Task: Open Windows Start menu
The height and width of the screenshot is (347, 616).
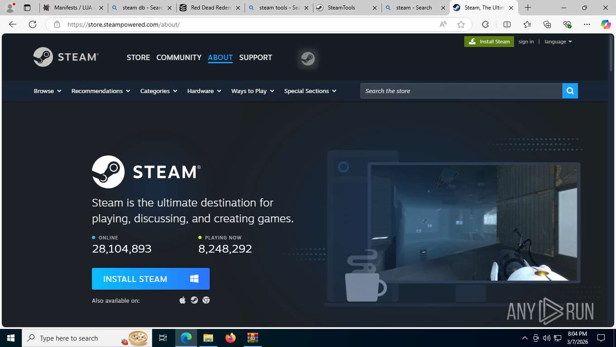Action: (x=11, y=338)
